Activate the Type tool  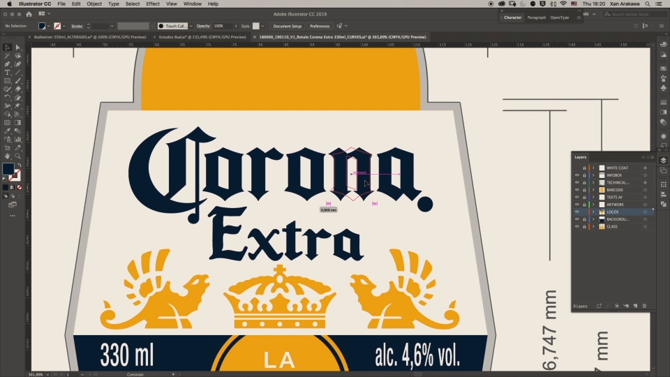click(7, 73)
